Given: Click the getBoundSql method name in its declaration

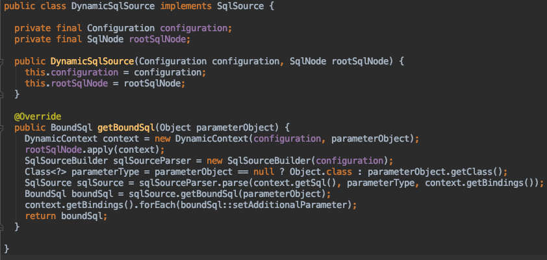Looking at the screenshot, I should [x=126, y=127].
